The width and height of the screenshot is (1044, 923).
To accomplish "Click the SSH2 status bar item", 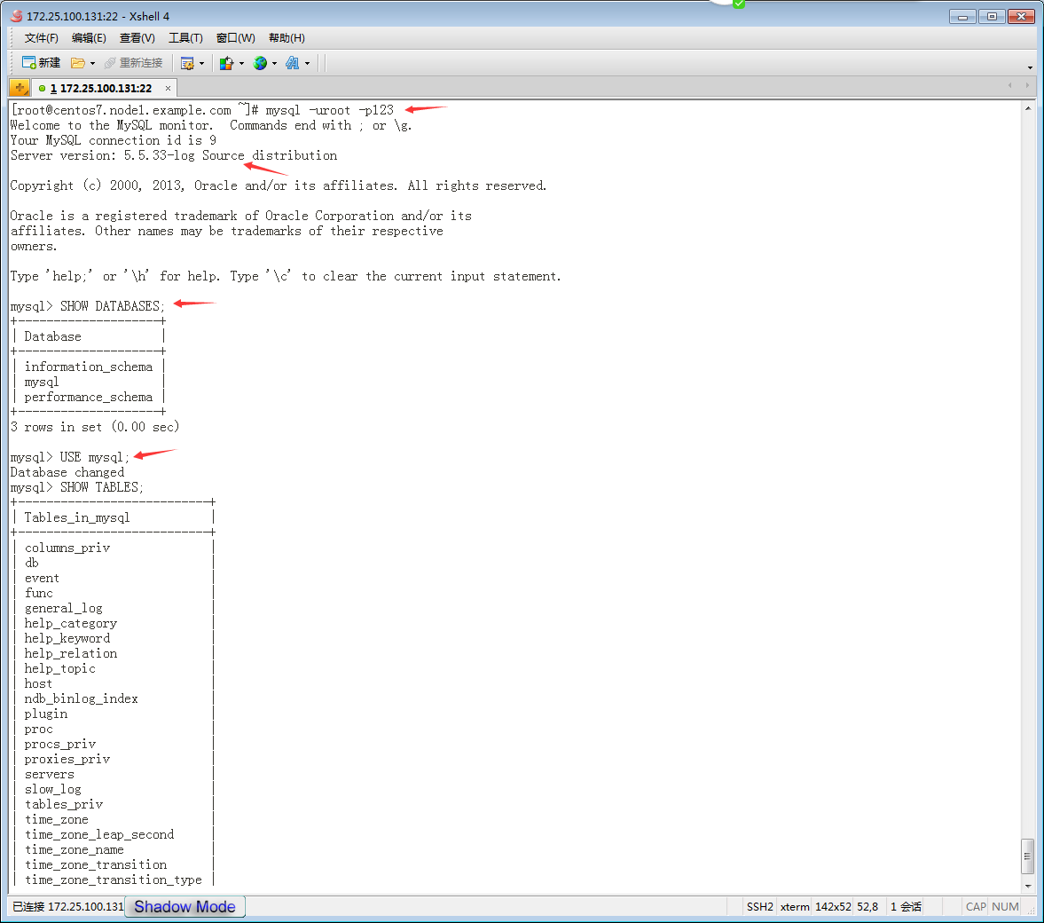I will (759, 906).
